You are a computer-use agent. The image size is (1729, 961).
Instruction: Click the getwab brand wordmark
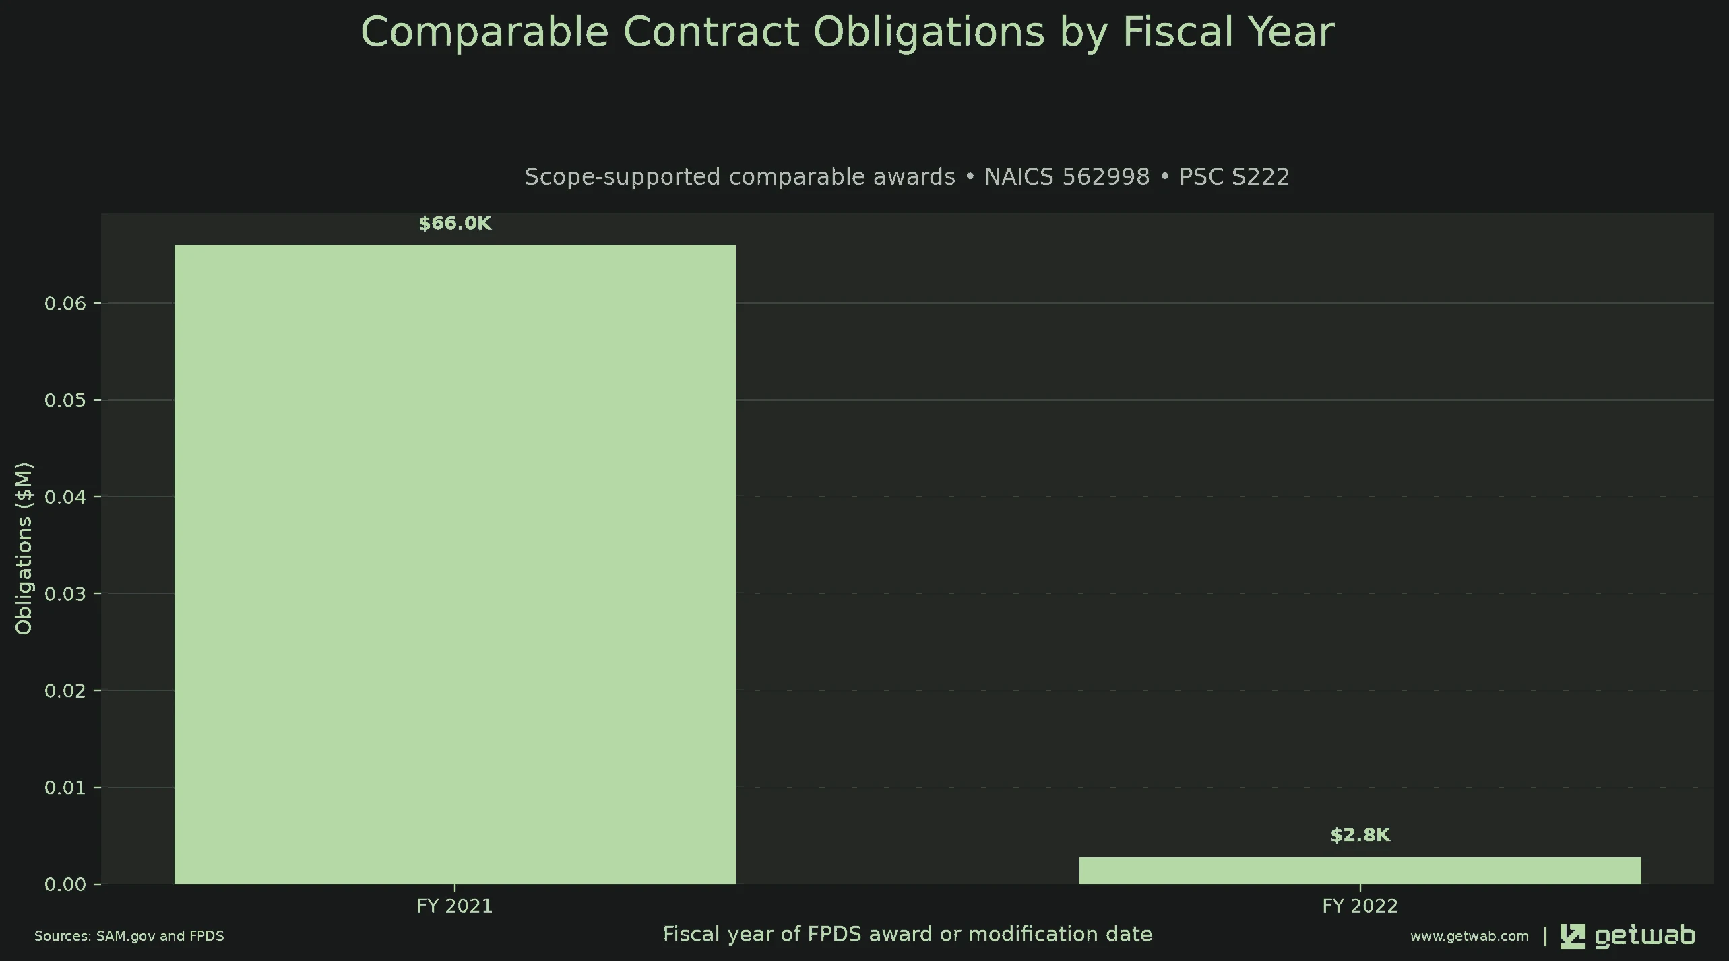click(1645, 936)
